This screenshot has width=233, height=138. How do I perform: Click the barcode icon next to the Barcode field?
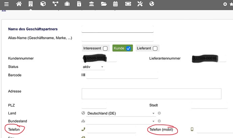click(x=83, y=75)
